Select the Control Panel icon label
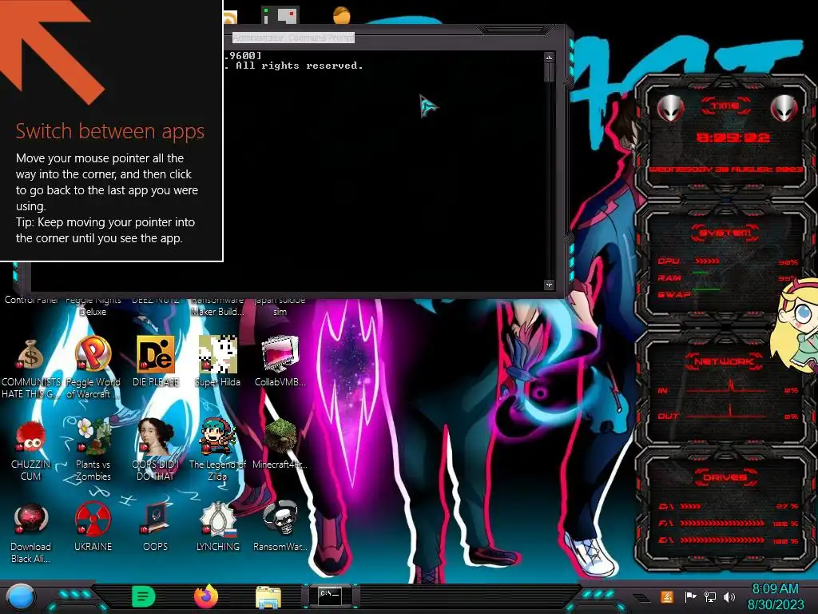Image resolution: width=818 pixels, height=614 pixels. [x=31, y=300]
